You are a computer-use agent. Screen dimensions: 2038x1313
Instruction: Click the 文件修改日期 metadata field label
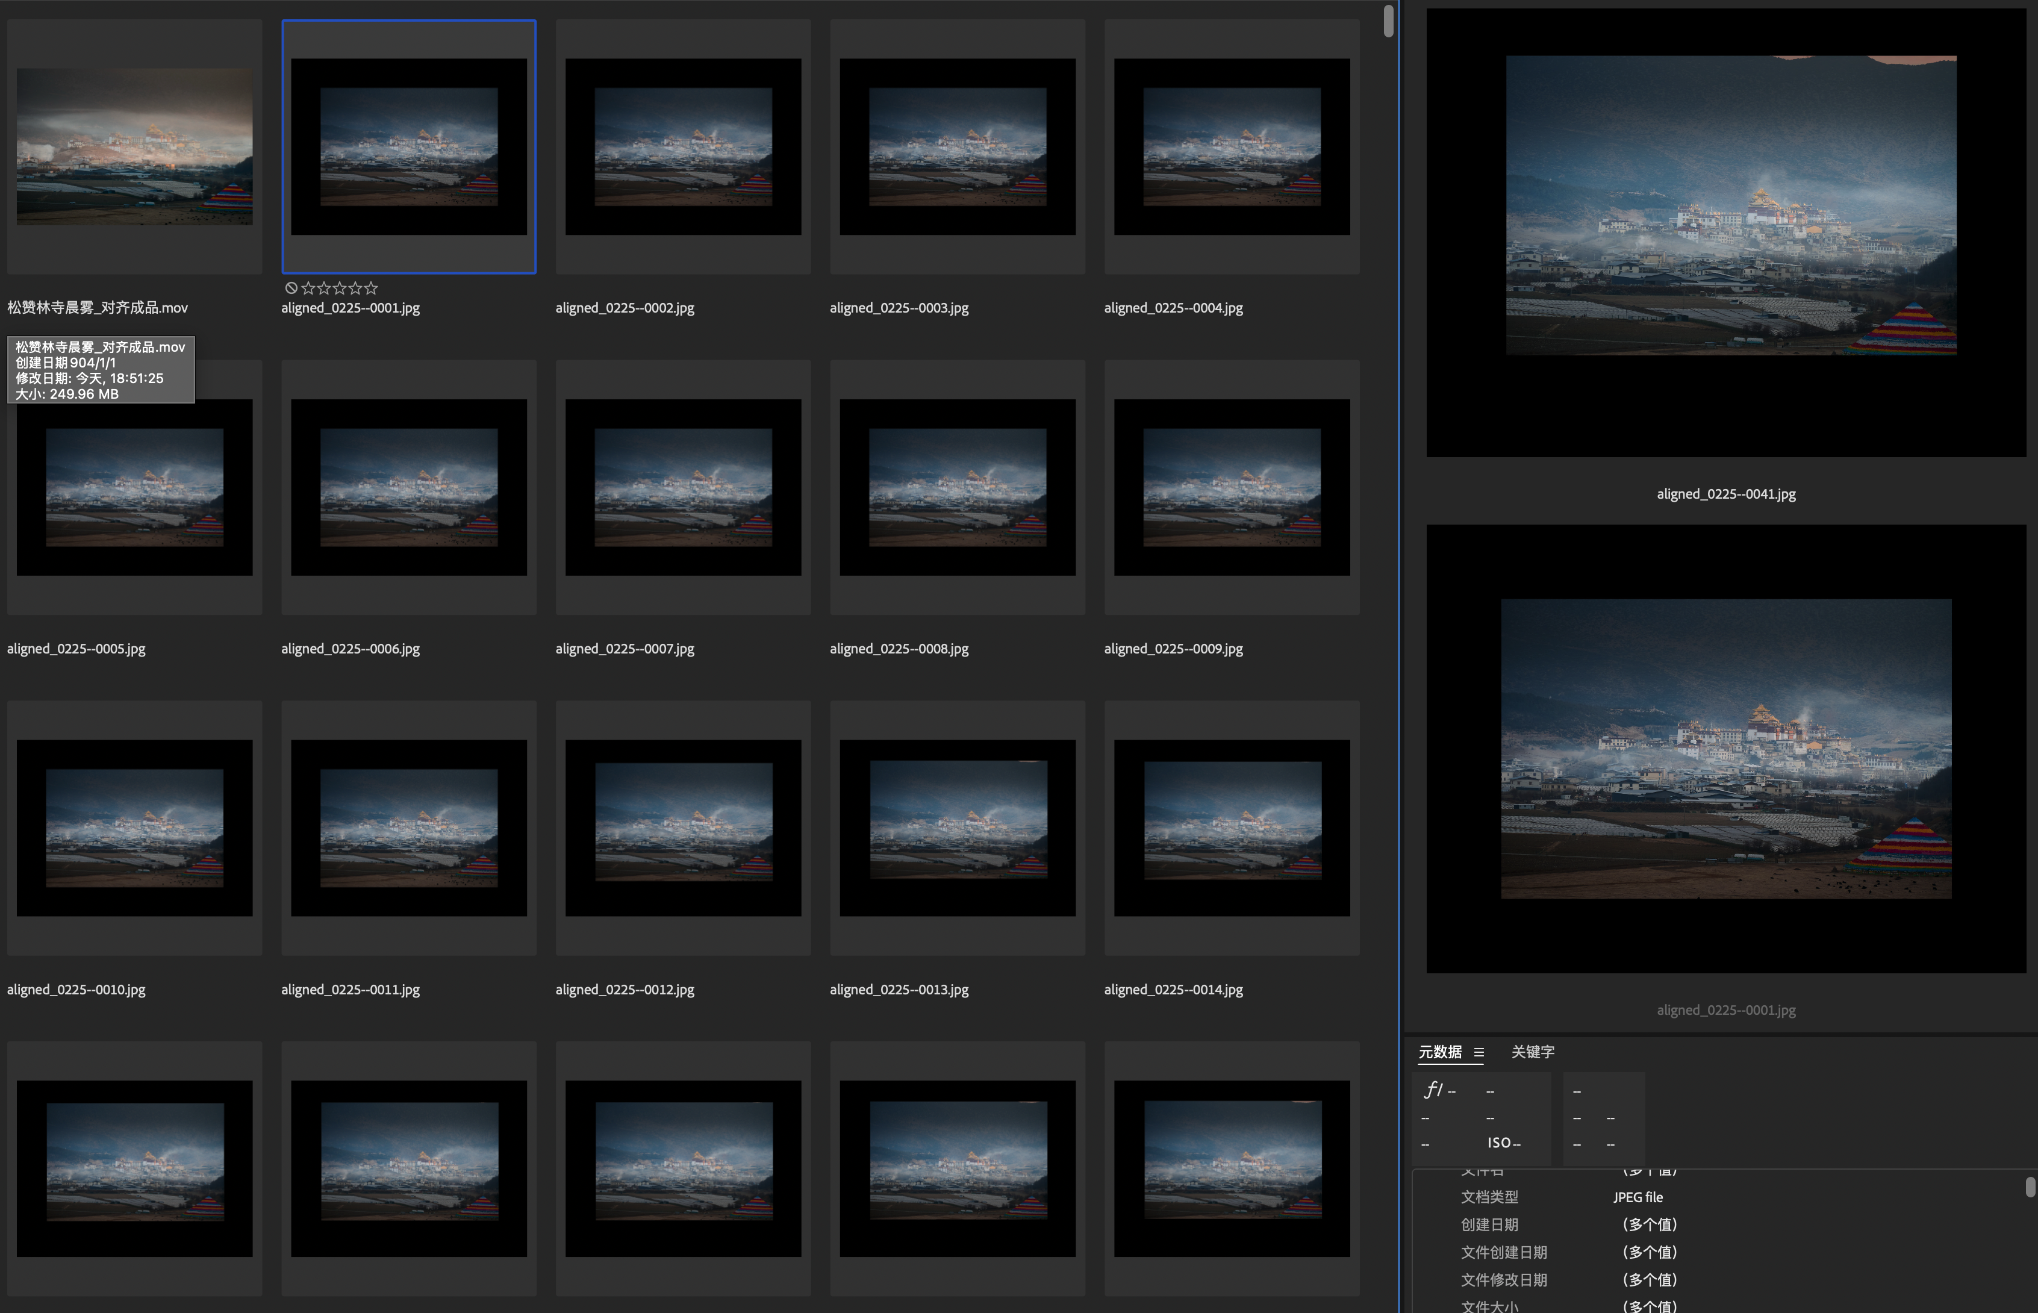click(1504, 1280)
